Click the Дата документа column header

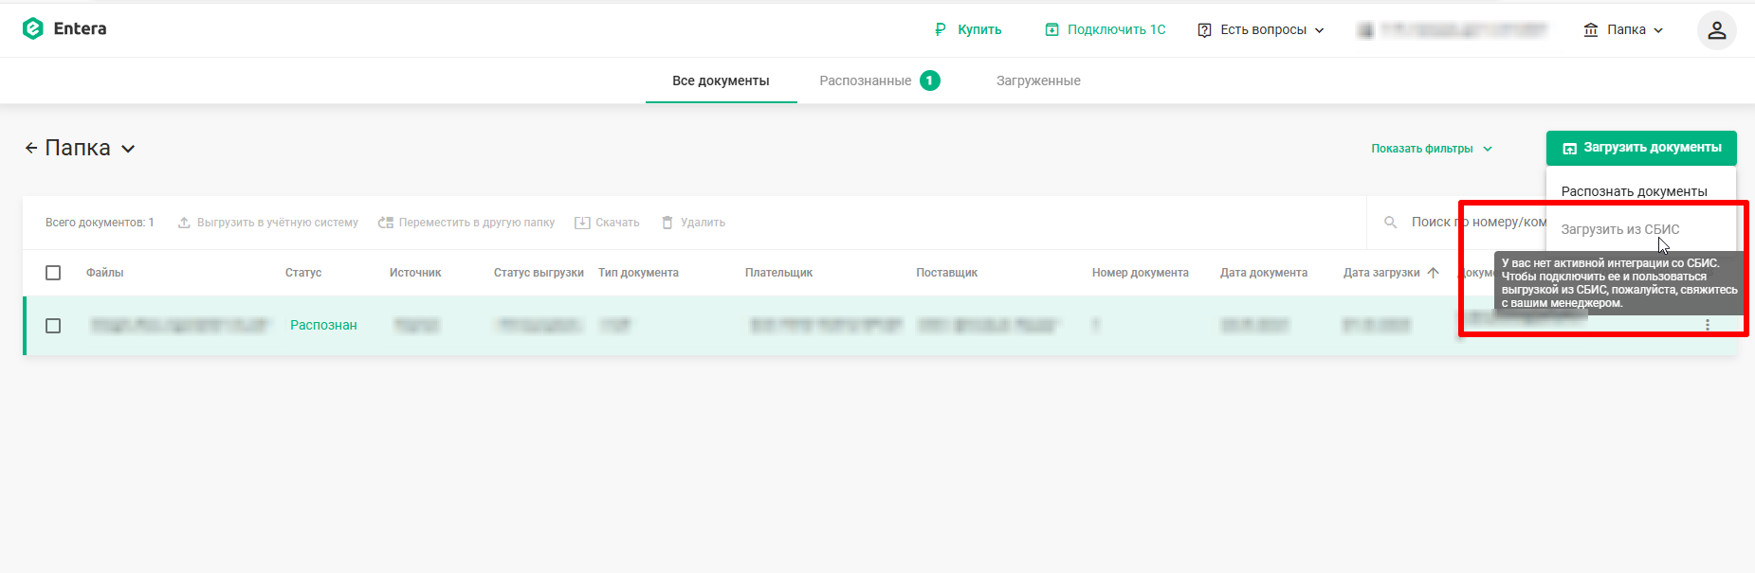pos(1263,273)
